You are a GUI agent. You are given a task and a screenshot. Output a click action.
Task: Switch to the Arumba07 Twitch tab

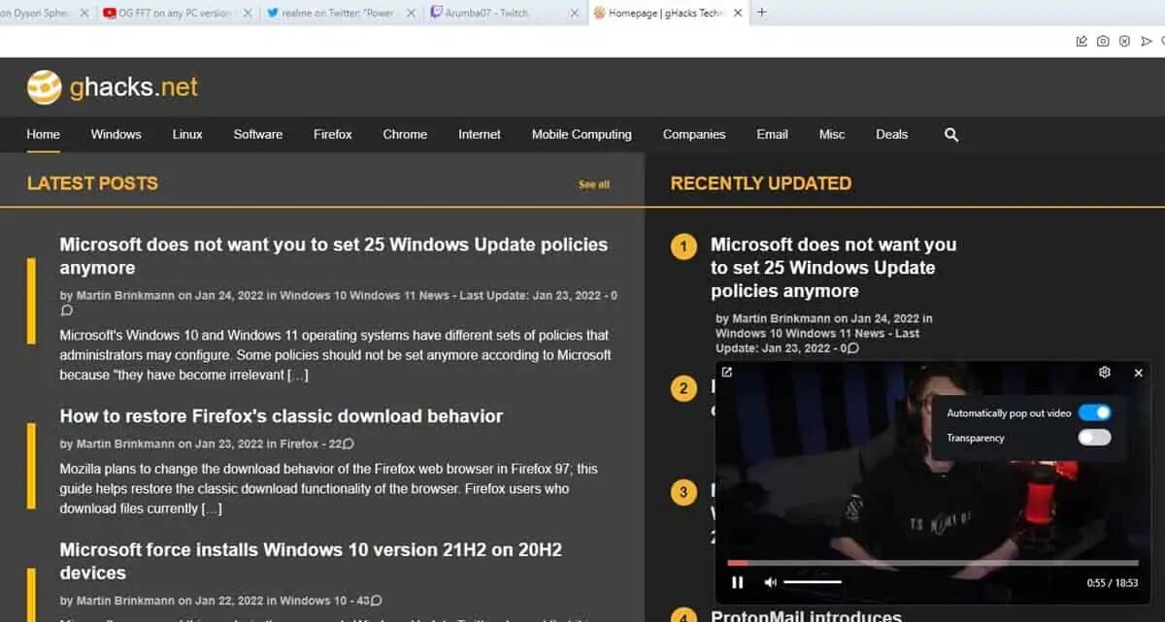pos(495,14)
